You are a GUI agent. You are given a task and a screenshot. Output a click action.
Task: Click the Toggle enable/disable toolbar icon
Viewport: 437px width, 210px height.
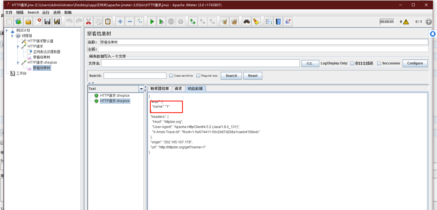pos(139,21)
